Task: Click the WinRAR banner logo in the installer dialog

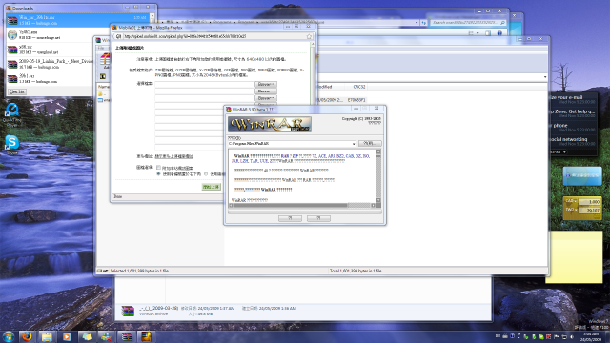Action: [269, 124]
